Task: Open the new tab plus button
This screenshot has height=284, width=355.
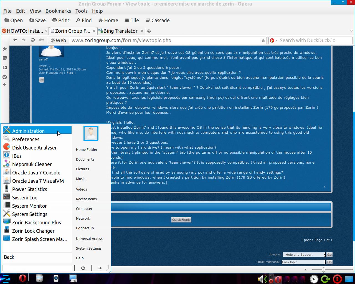Action: click(x=149, y=31)
